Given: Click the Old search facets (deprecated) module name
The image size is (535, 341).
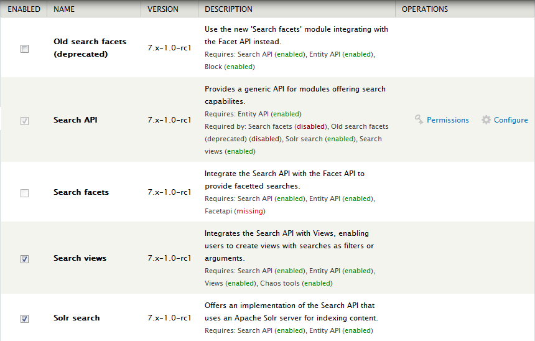Looking at the screenshot, I should [x=90, y=48].
